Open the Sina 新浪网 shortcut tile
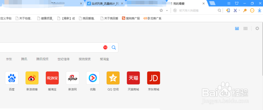Screen dimensions: 263x110 (73, 78)
